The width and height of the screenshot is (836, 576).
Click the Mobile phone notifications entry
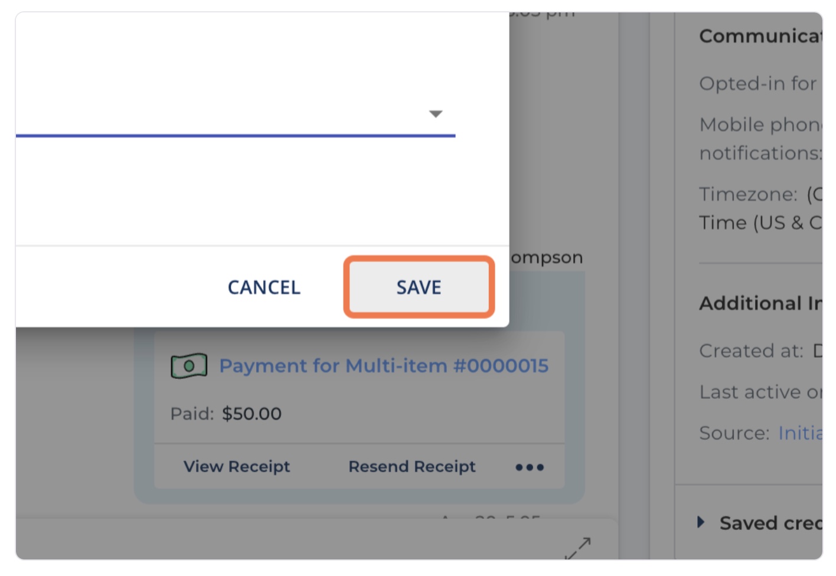coord(760,139)
